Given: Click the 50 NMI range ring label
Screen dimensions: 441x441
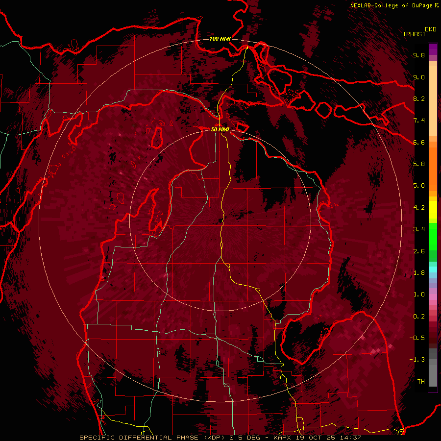Looking at the screenshot, I should coord(220,129).
